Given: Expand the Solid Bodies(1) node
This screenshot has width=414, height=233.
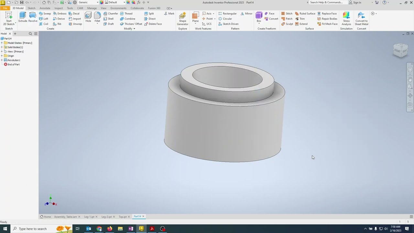Looking at the screenshot, I should click(x=2, y=47).
